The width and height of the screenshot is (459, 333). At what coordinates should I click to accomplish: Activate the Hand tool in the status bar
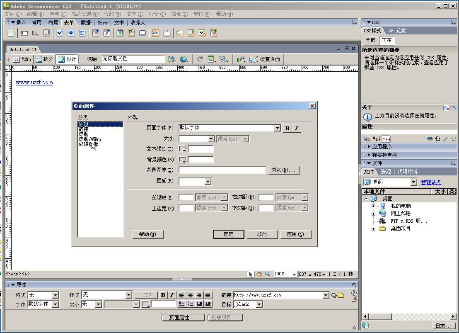pos(259,274)
